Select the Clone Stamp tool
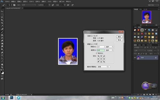This screenshot has height=100, width=160. 2,35
